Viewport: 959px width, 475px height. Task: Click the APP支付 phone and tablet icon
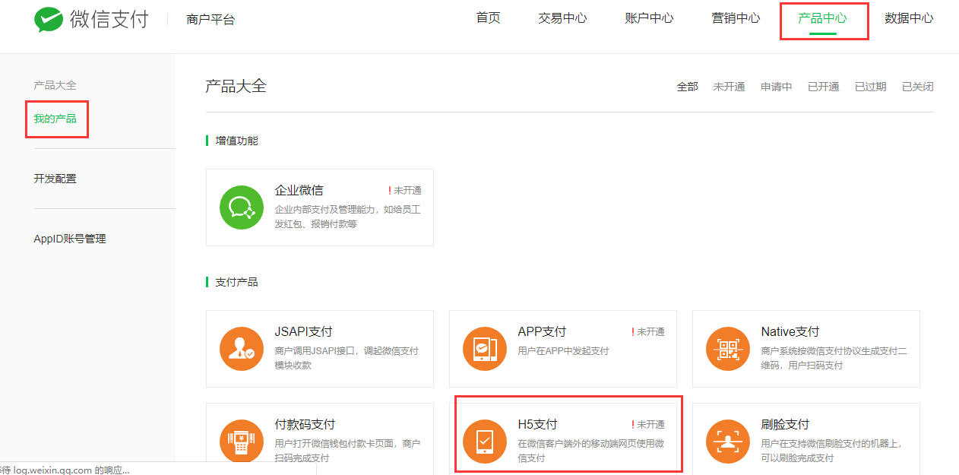pyautogui.click(x=485, y=348)
